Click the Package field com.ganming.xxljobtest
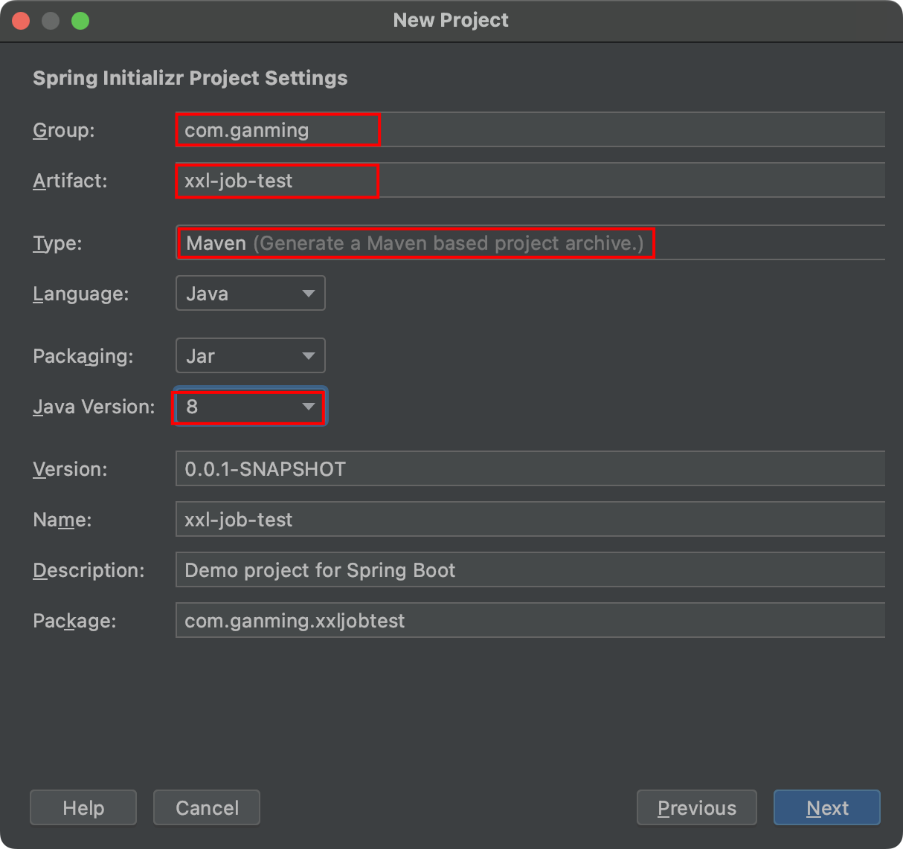Image resolution: width=903 pixels, height=849 pixels. click(530, 621)
